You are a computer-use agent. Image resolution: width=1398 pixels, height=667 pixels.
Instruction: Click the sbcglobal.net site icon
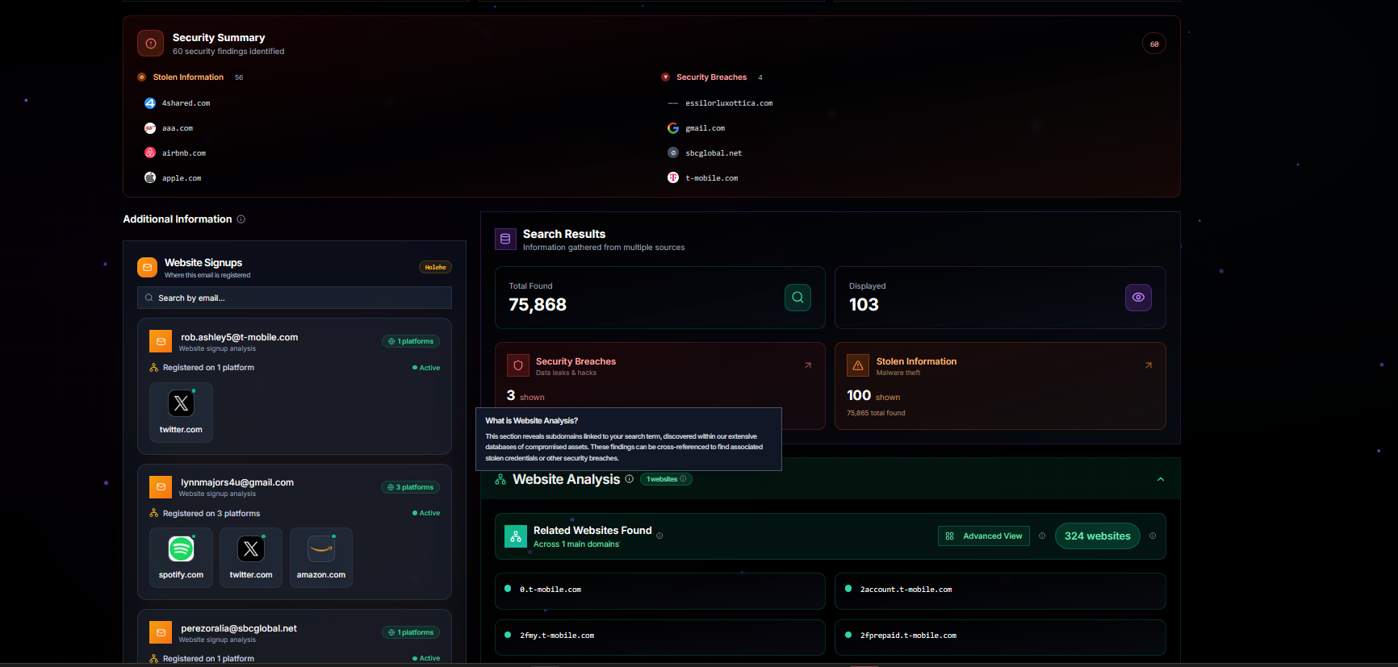click(x=673, y=153)
